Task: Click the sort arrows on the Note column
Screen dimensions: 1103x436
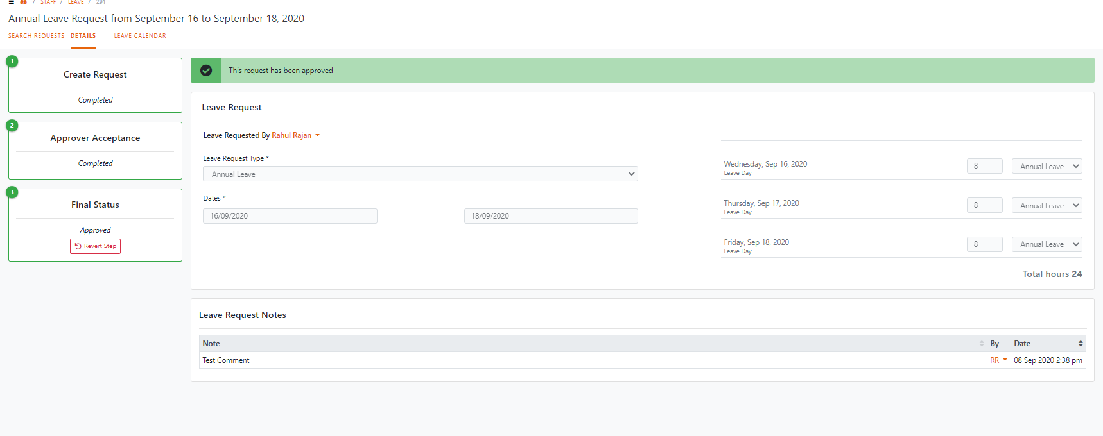Action: click(981, 344)
